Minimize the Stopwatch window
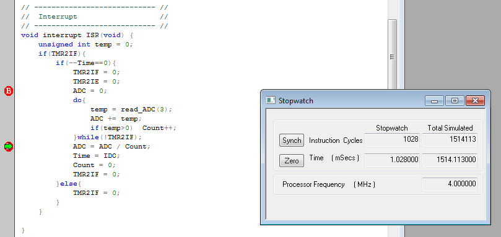This screenshot has width=501, height=237. 434,101
